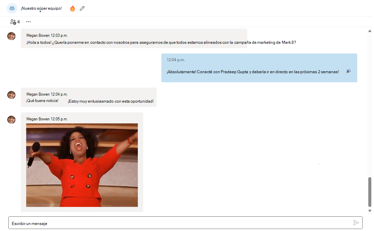Click the chat title ¡Nuestro súper equipo!
Viewport: 374px width, 231px height.
[x=41, y=8]
